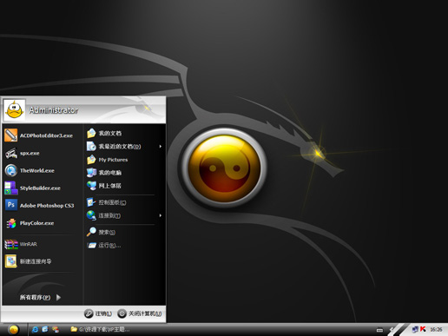
Task: Click the second quick launch icon
Action: click(45, 329)
